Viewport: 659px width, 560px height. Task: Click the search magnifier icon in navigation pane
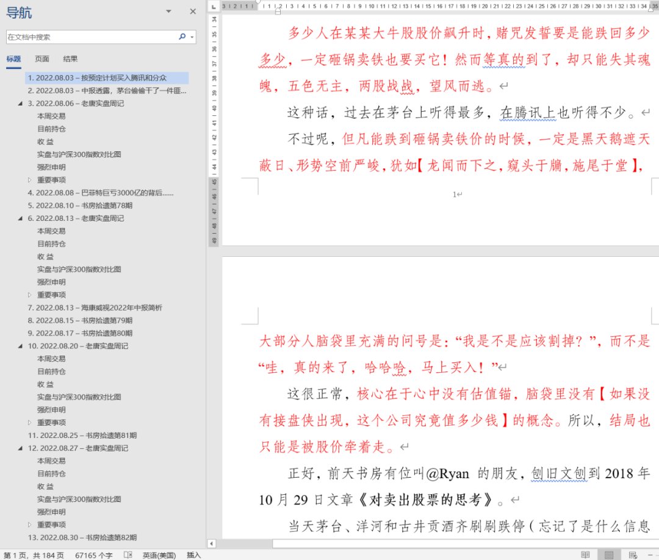182,37
